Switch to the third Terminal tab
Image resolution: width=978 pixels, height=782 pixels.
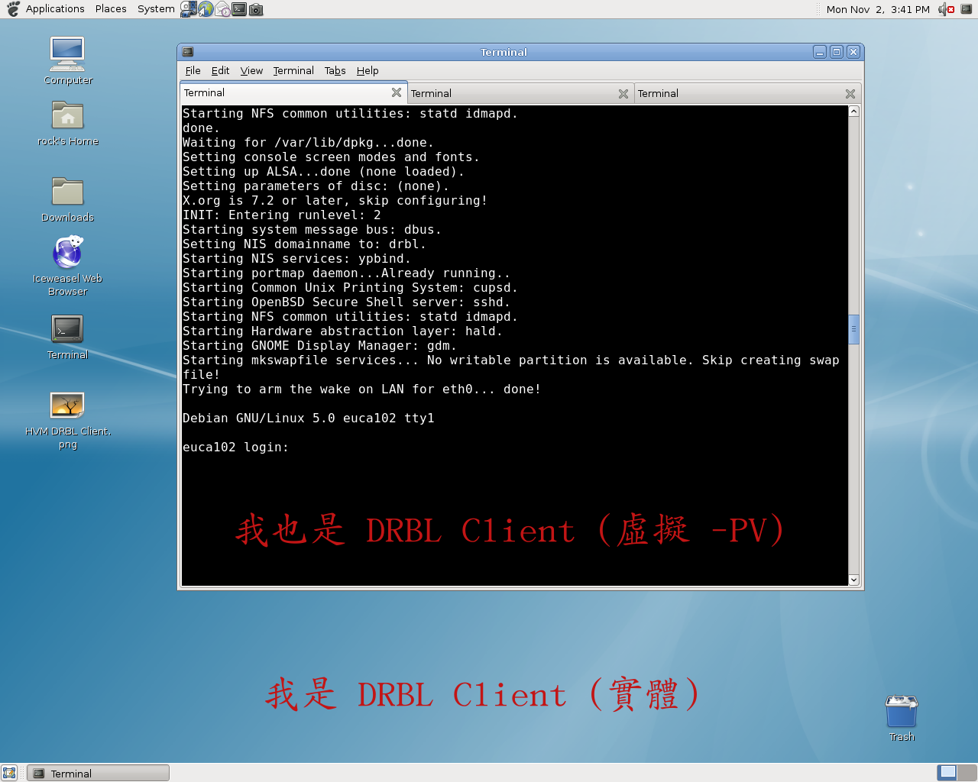pyautogui.click(x=747, y=93)
